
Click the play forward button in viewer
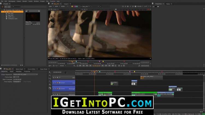point(102,66)
